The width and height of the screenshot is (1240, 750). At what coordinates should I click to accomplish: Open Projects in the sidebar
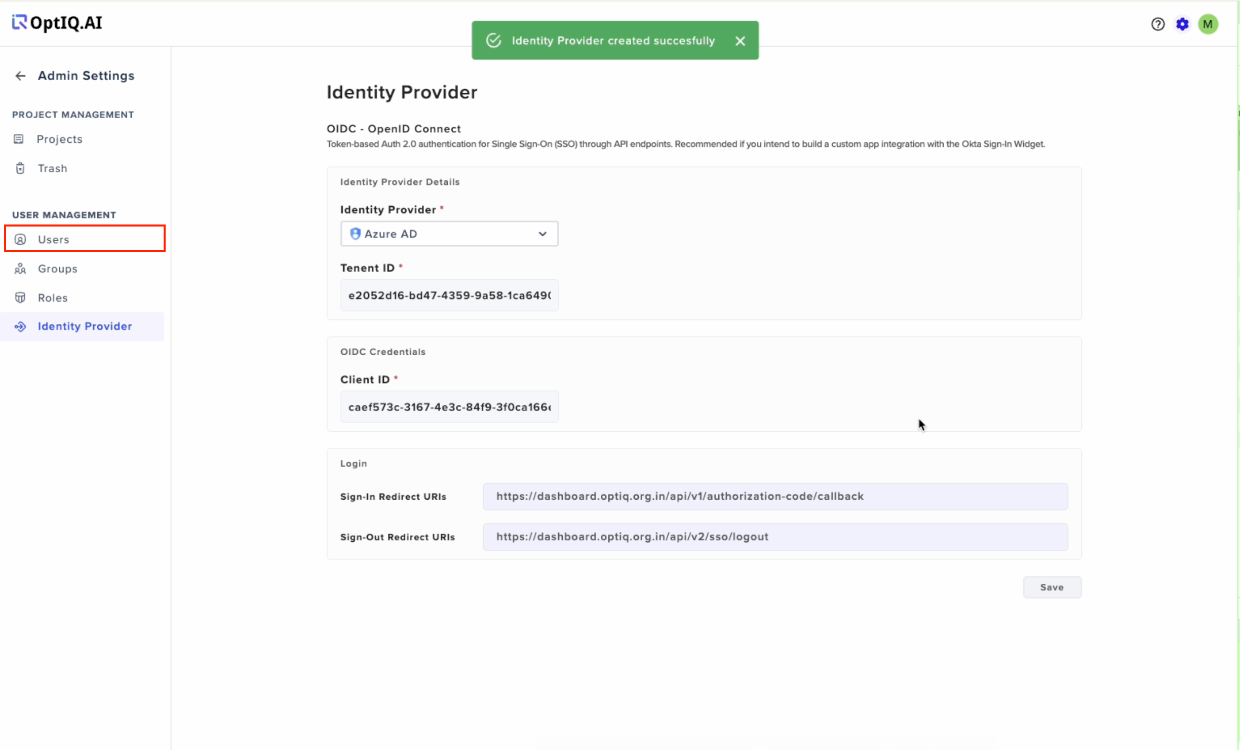click(x=59, y=139)
